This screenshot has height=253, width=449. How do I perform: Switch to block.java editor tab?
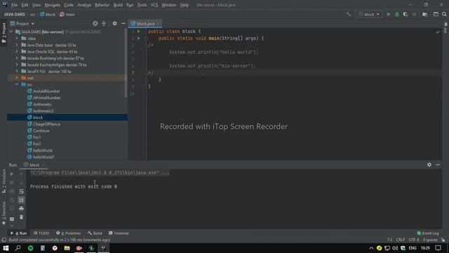(145, 23)
